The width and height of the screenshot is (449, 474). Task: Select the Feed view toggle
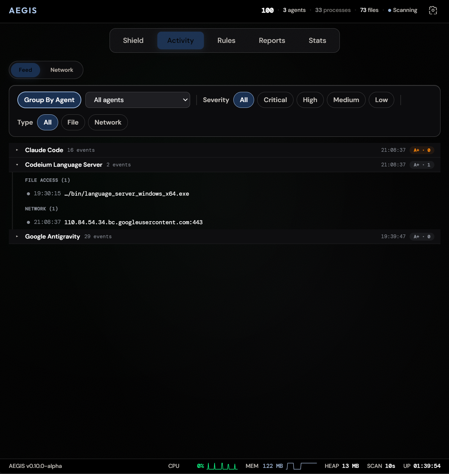26,70
